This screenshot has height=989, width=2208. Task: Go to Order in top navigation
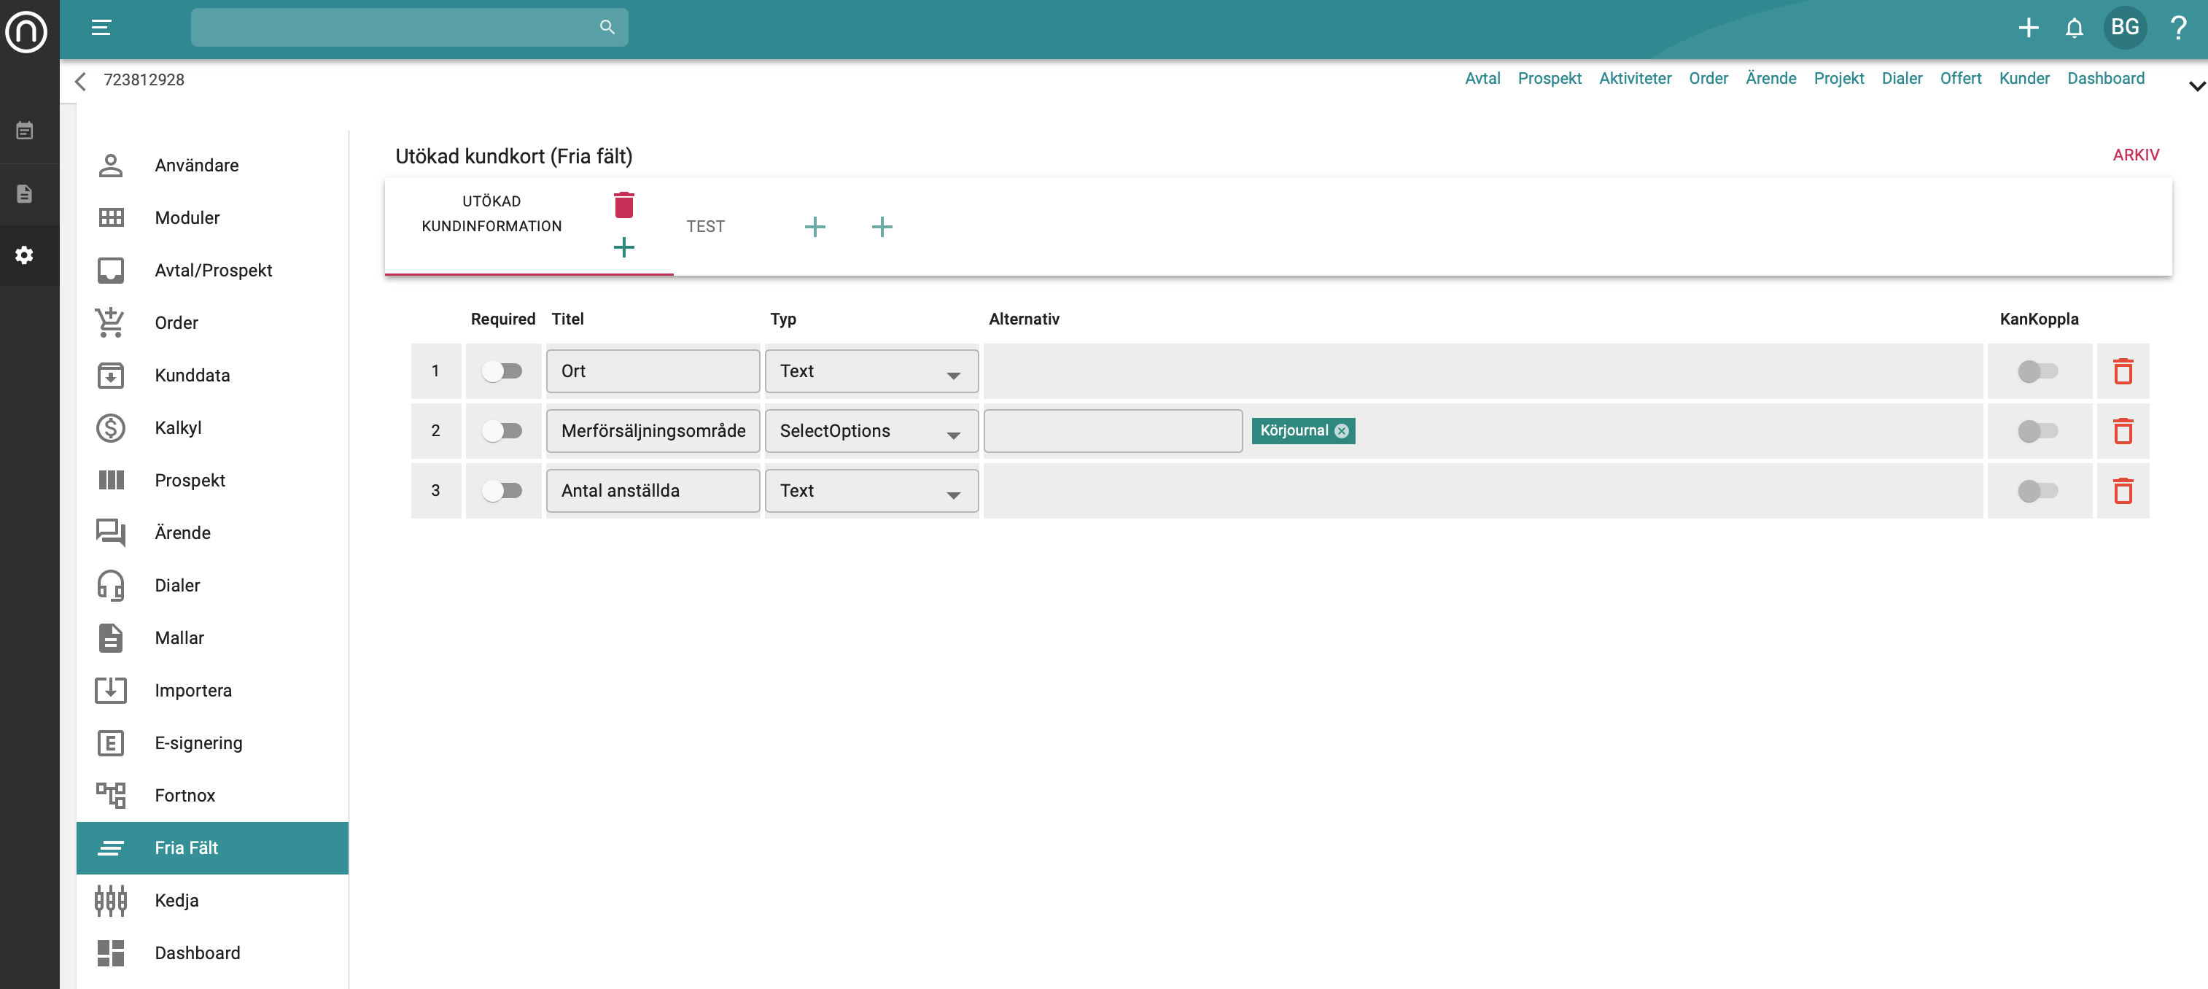1708,78
